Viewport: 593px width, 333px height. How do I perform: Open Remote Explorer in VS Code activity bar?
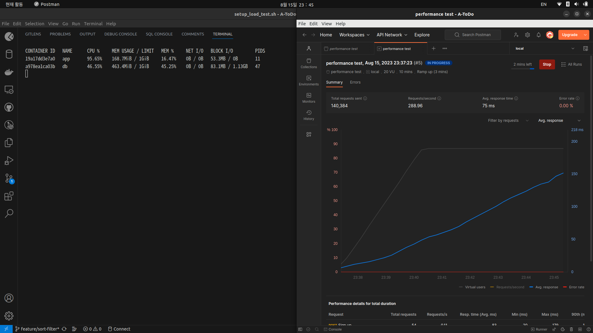(9, 90)
